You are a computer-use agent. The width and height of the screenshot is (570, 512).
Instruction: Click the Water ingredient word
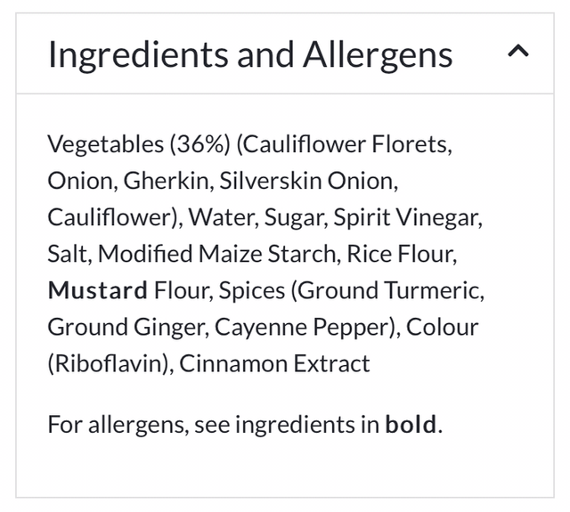pyautogui.click(x=225, y=217)
